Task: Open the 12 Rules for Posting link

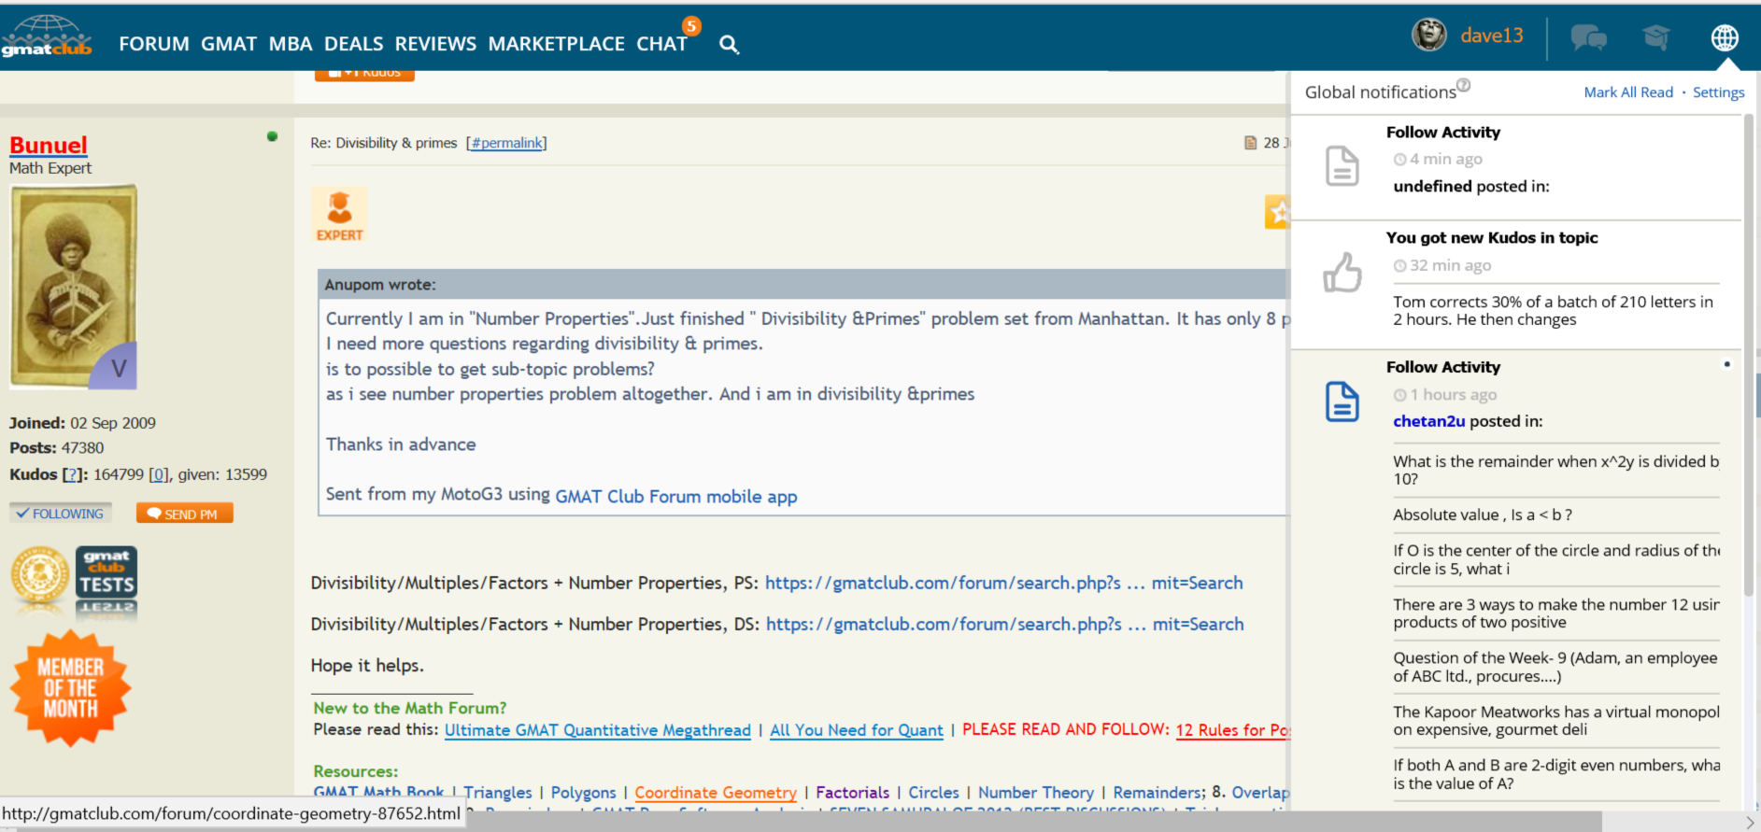Action: click(x=1232, y=730)
